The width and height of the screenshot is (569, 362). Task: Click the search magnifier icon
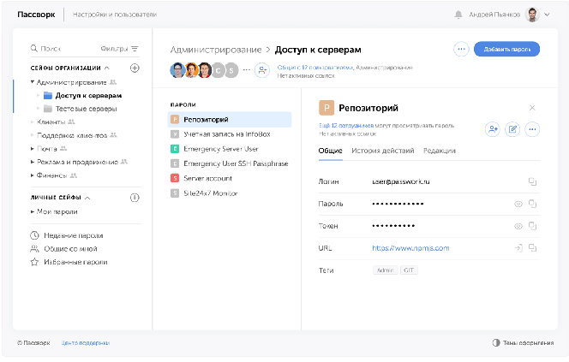(34, 48)
